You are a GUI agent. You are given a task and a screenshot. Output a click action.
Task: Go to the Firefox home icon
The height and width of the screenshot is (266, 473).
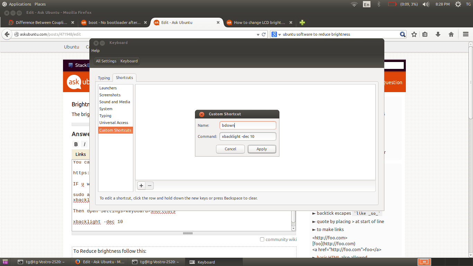point(451,34)
